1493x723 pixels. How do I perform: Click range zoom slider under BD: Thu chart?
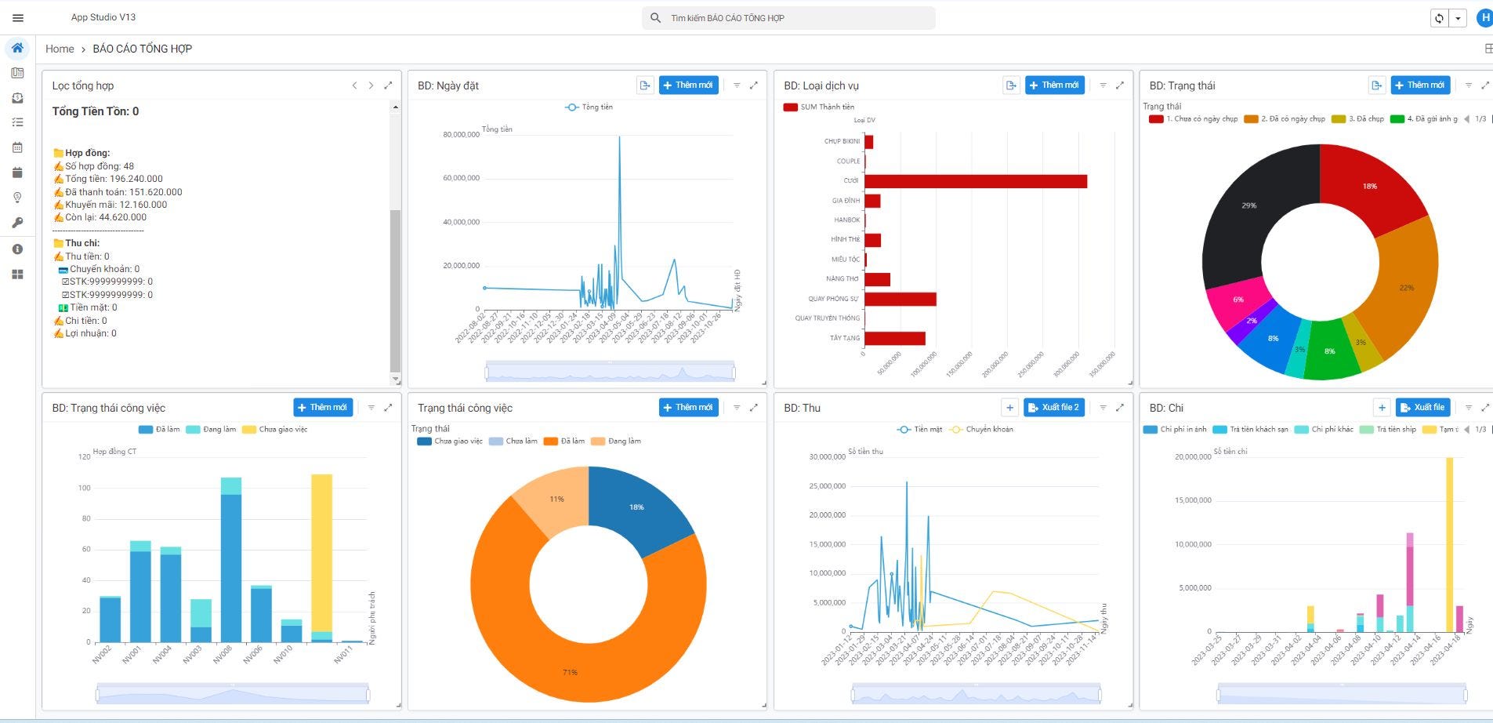[x=977, y=694]
